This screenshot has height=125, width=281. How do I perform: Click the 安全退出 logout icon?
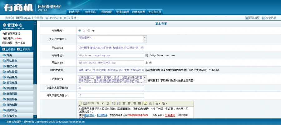coord(264,18)
